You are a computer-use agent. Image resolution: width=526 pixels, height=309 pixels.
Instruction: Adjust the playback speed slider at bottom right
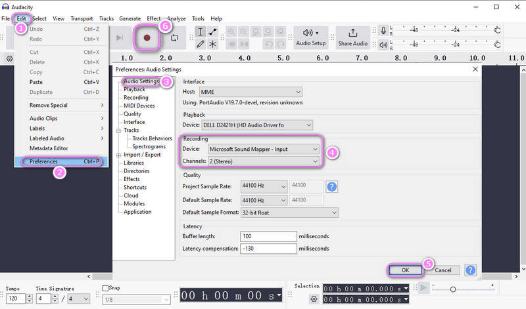452,289
